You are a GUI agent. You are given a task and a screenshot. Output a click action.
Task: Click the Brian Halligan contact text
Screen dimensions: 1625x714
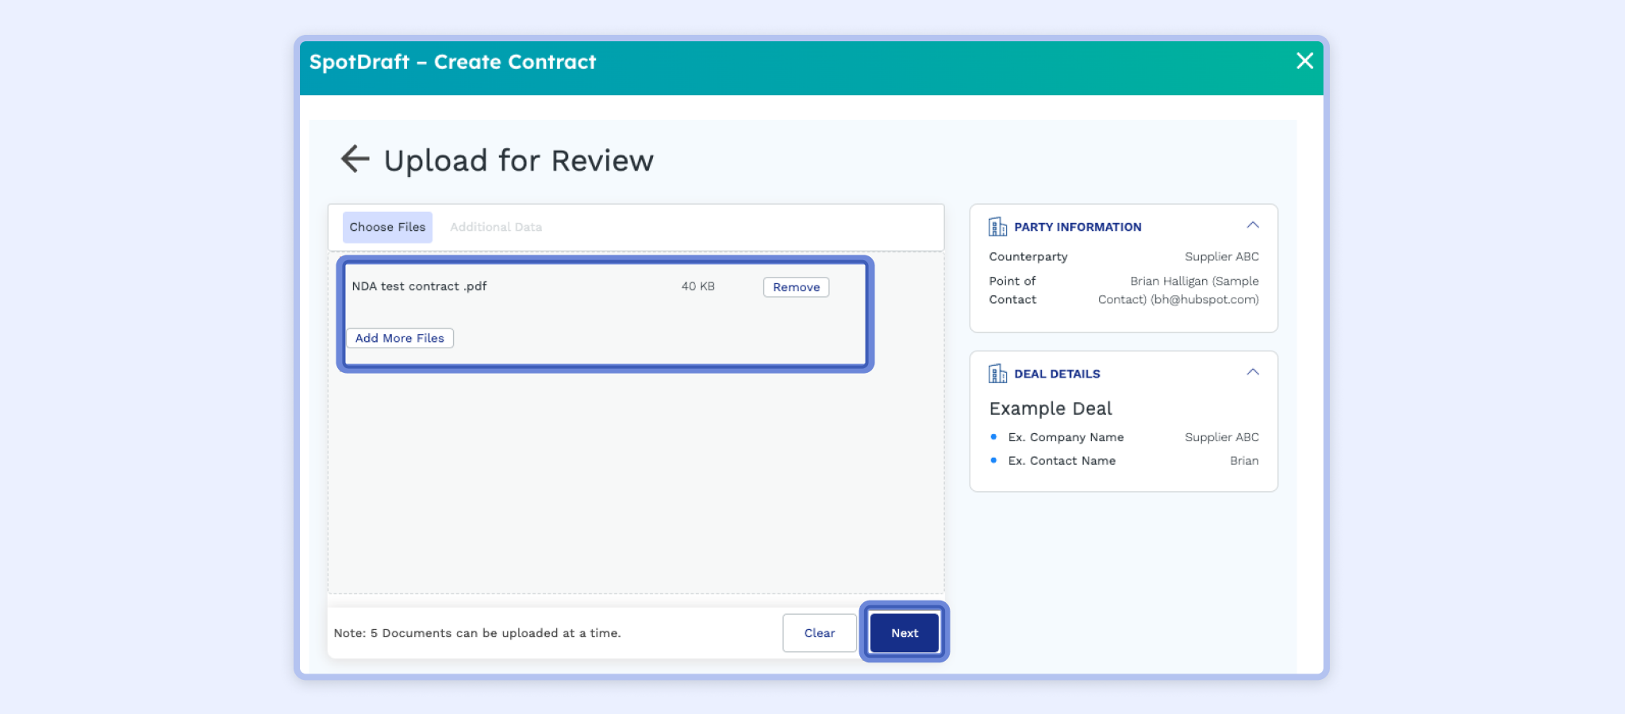coord(1195,281)
